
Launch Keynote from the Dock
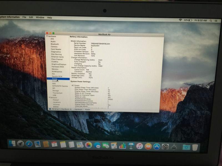131,146
